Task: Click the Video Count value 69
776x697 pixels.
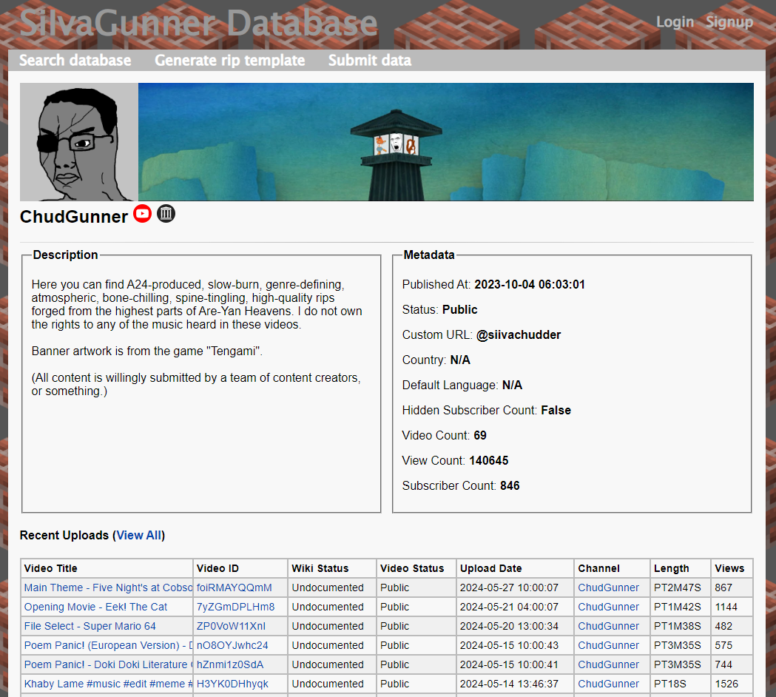Action: pyautogui.click(x=480, y=436)
